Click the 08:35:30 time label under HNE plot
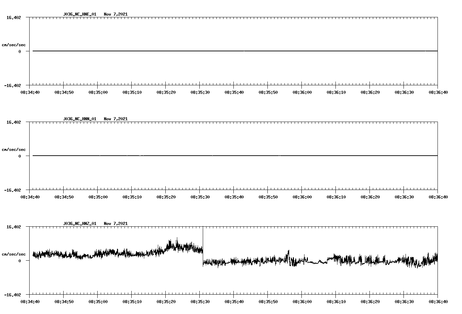The width and height of the screenshot is (462, 314). (x=200, y=92)
